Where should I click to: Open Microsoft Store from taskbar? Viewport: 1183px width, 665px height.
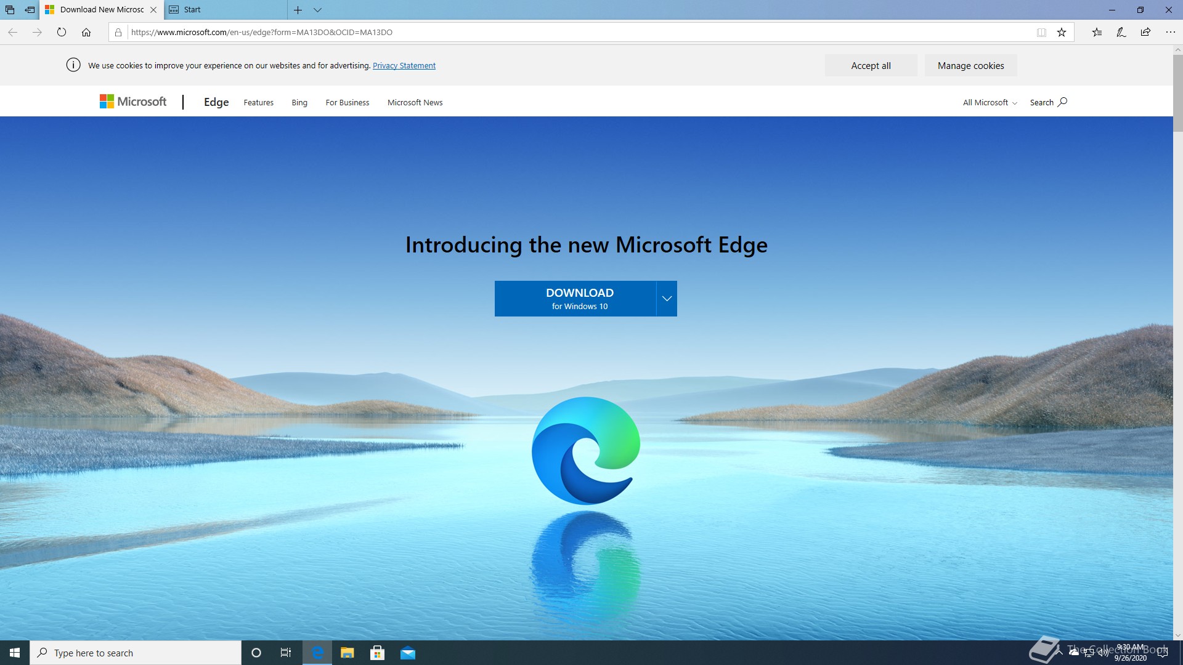[377, 653]
